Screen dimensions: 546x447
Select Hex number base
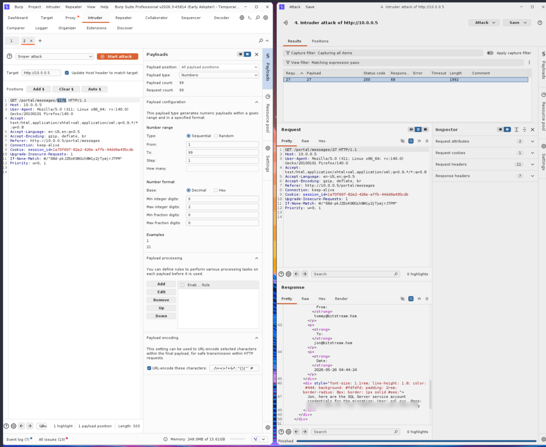216,190
